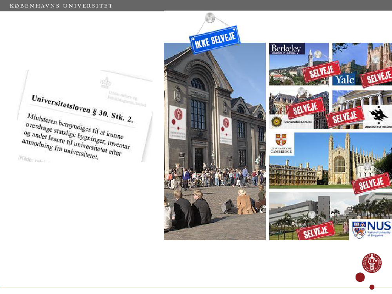Click the SELVEJE sign on Yale photo
392x294 pixels.
coord(377,76)
